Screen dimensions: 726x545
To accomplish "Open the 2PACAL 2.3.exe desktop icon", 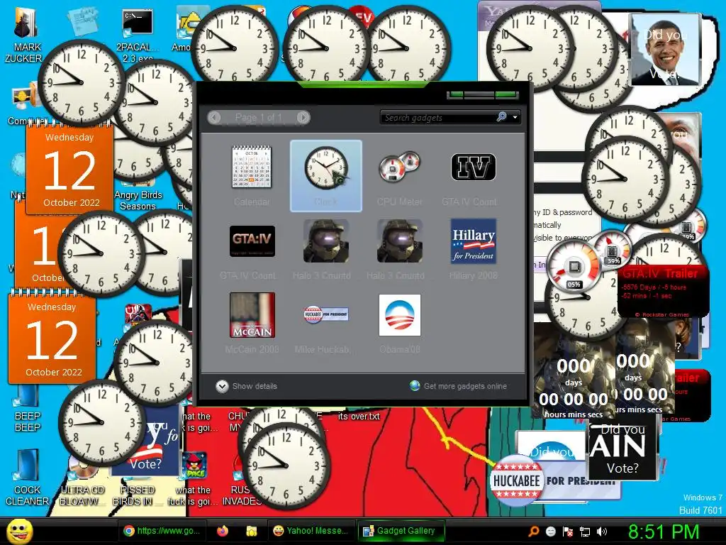I will click(138, 36).
